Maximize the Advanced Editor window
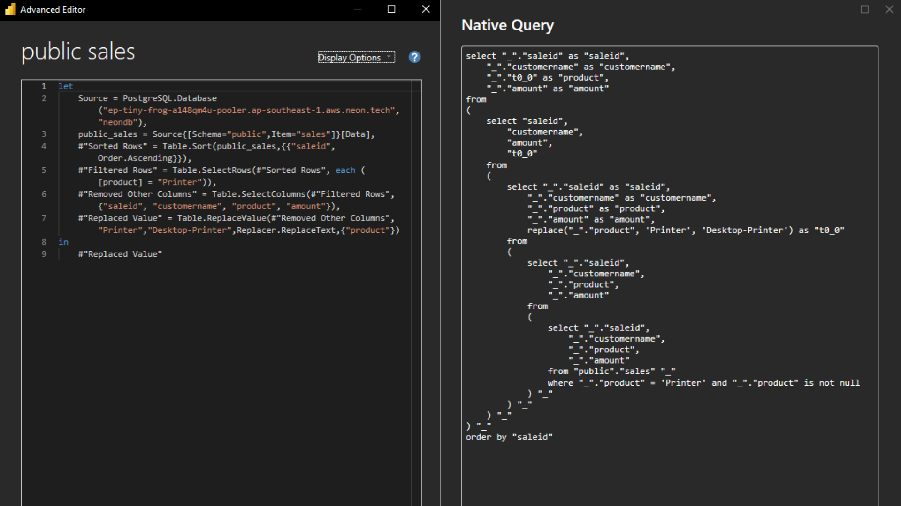 (391, 9)
